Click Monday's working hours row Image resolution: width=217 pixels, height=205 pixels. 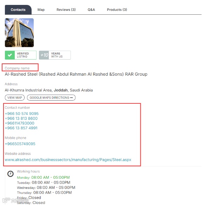point(43,178)
